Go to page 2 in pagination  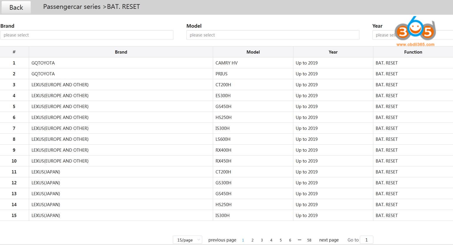coord(253,240)
